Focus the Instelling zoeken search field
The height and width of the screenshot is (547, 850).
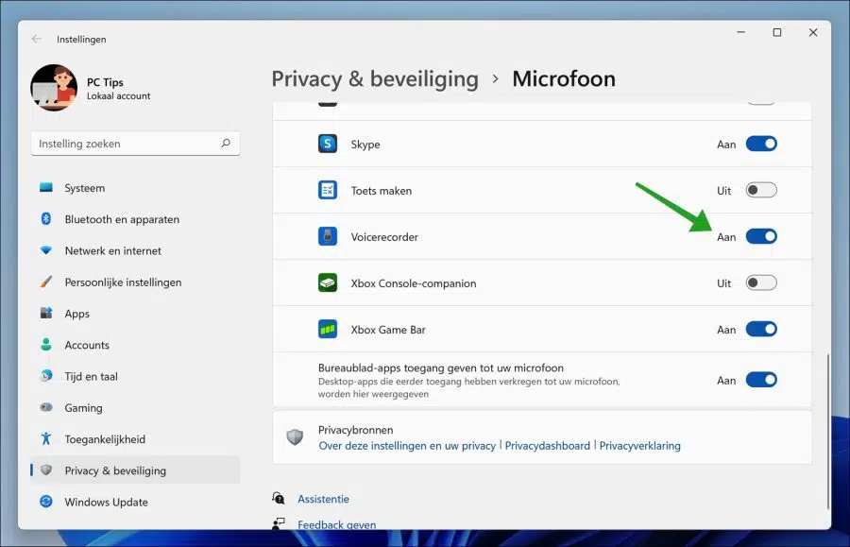point(135,144)
